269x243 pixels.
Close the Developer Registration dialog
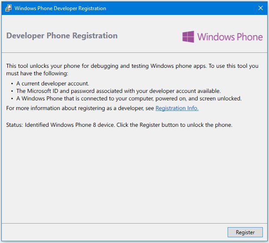261,8
